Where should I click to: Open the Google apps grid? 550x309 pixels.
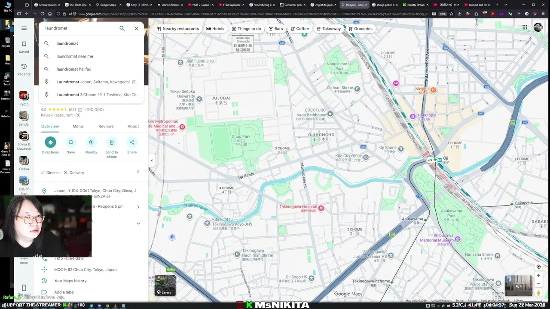pyautogui.click(x=525, y=27)
